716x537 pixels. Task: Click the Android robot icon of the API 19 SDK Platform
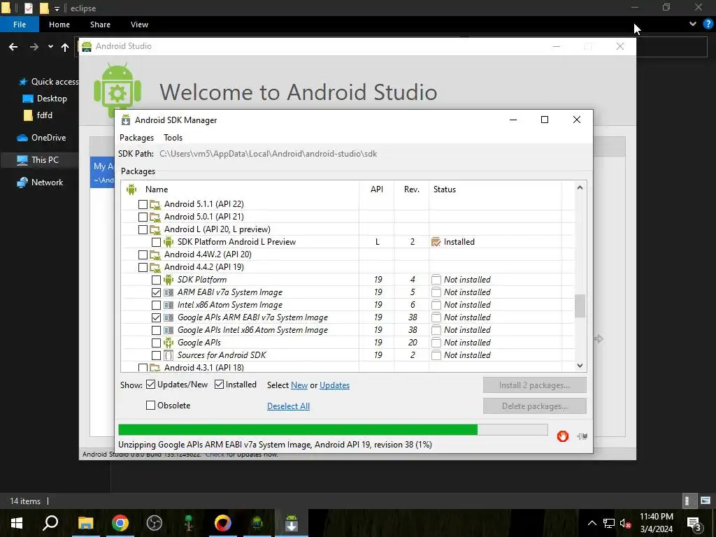point(169,280)
